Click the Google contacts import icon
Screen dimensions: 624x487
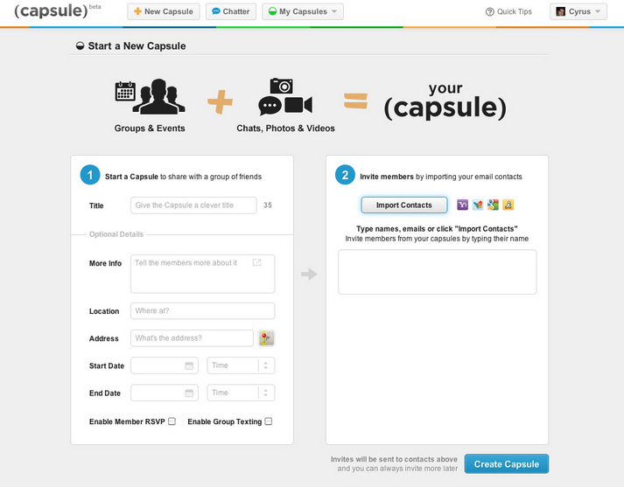(493, 205)
